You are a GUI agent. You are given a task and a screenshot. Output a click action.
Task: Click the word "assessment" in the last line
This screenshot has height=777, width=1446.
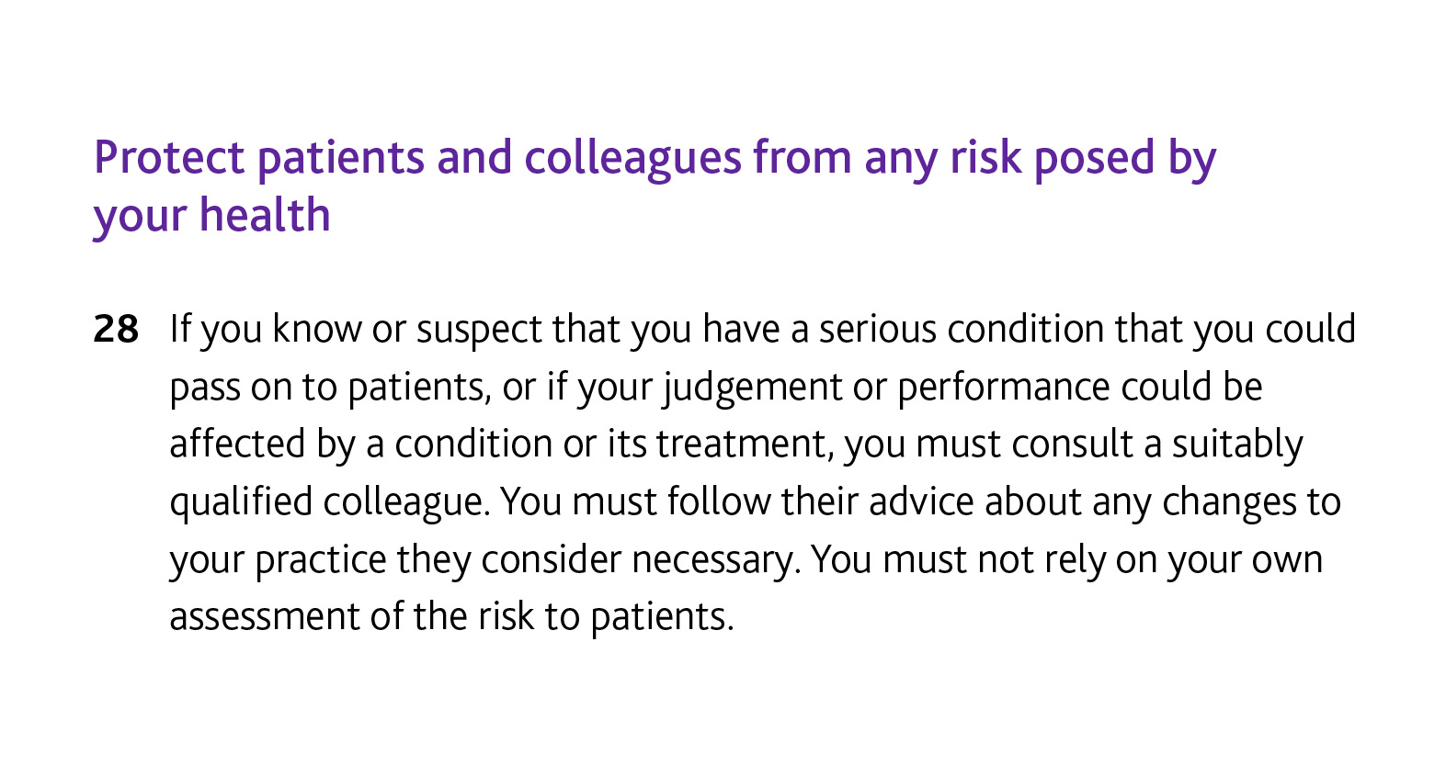click(264, 617)
